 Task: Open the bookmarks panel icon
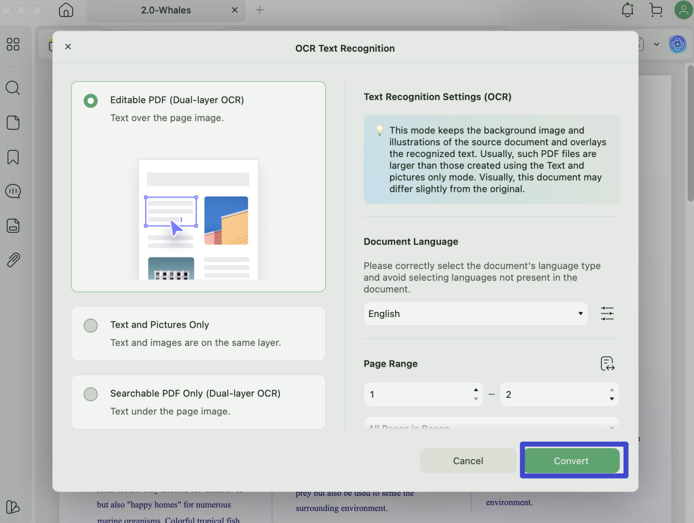coord(13,157)
